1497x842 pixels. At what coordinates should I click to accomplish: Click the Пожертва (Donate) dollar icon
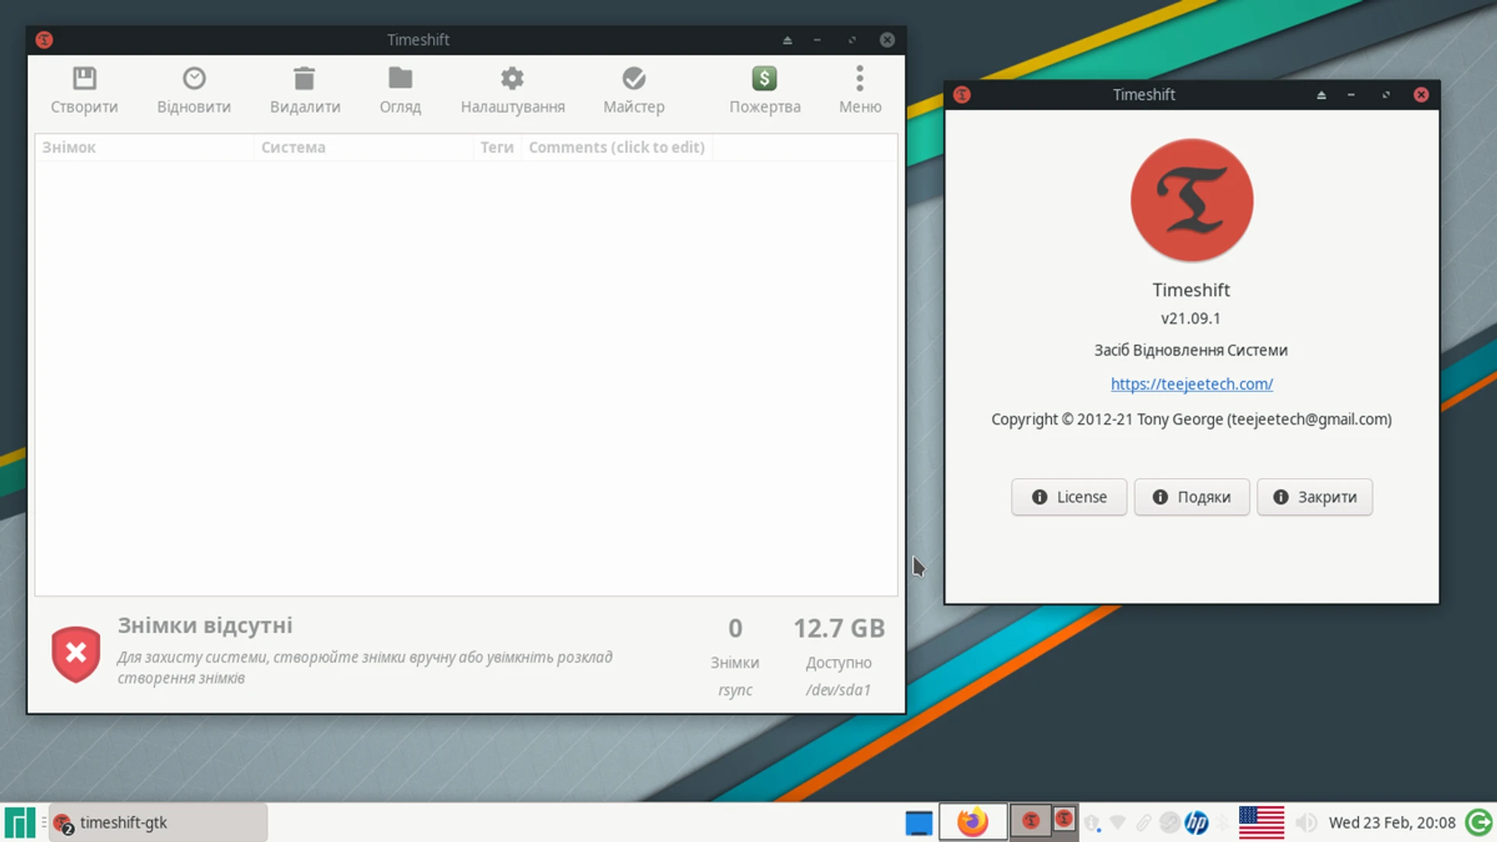click(764, 79)
